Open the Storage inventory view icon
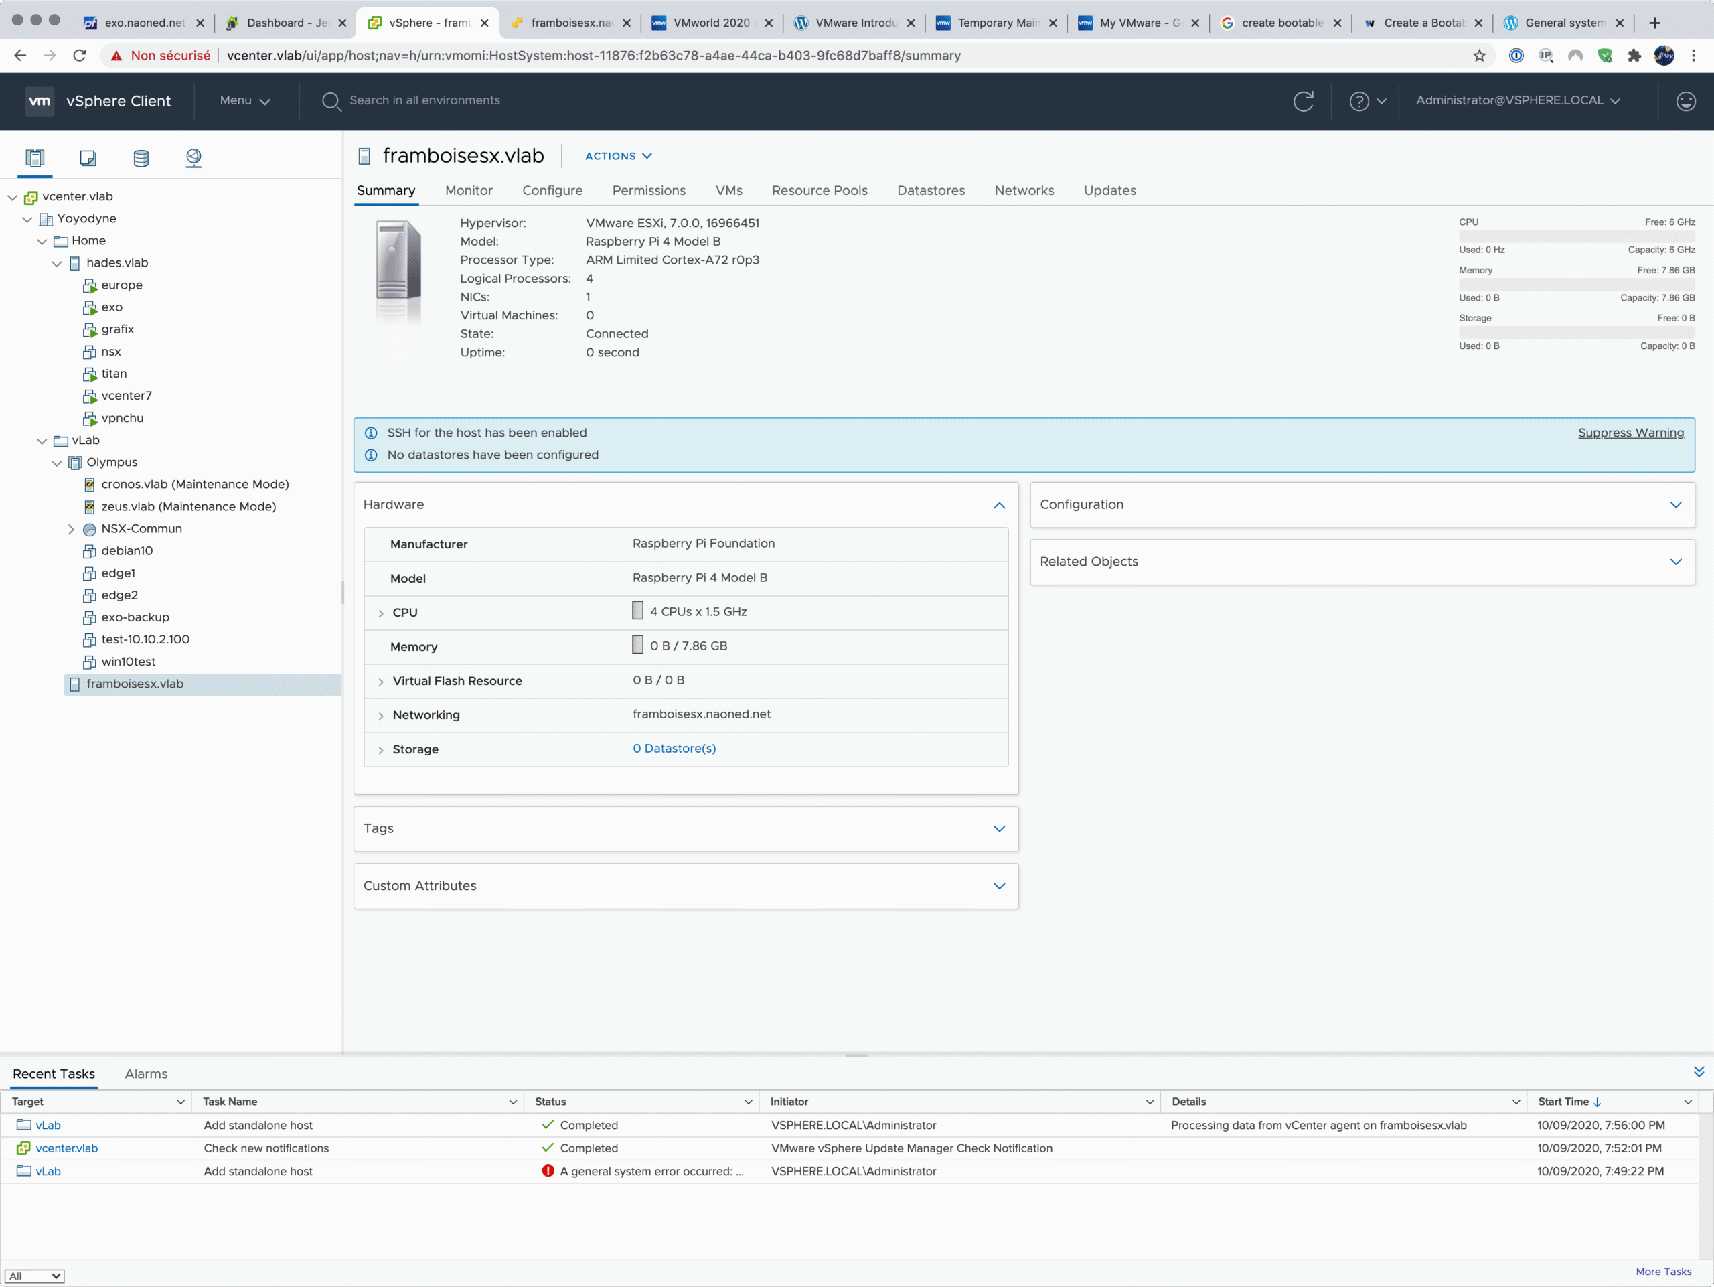The width and height of the screenshot is (1714, 1287). tap(141, 158)
